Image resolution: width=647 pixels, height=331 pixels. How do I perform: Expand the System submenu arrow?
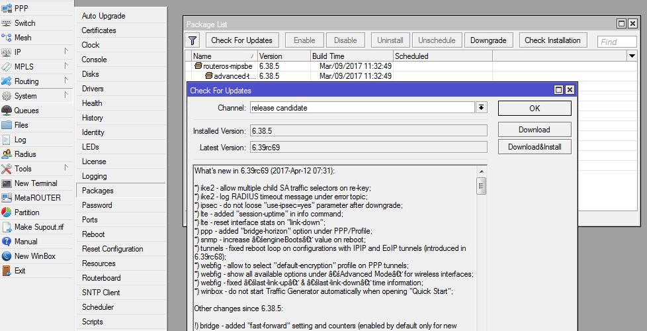coord(66,95)
